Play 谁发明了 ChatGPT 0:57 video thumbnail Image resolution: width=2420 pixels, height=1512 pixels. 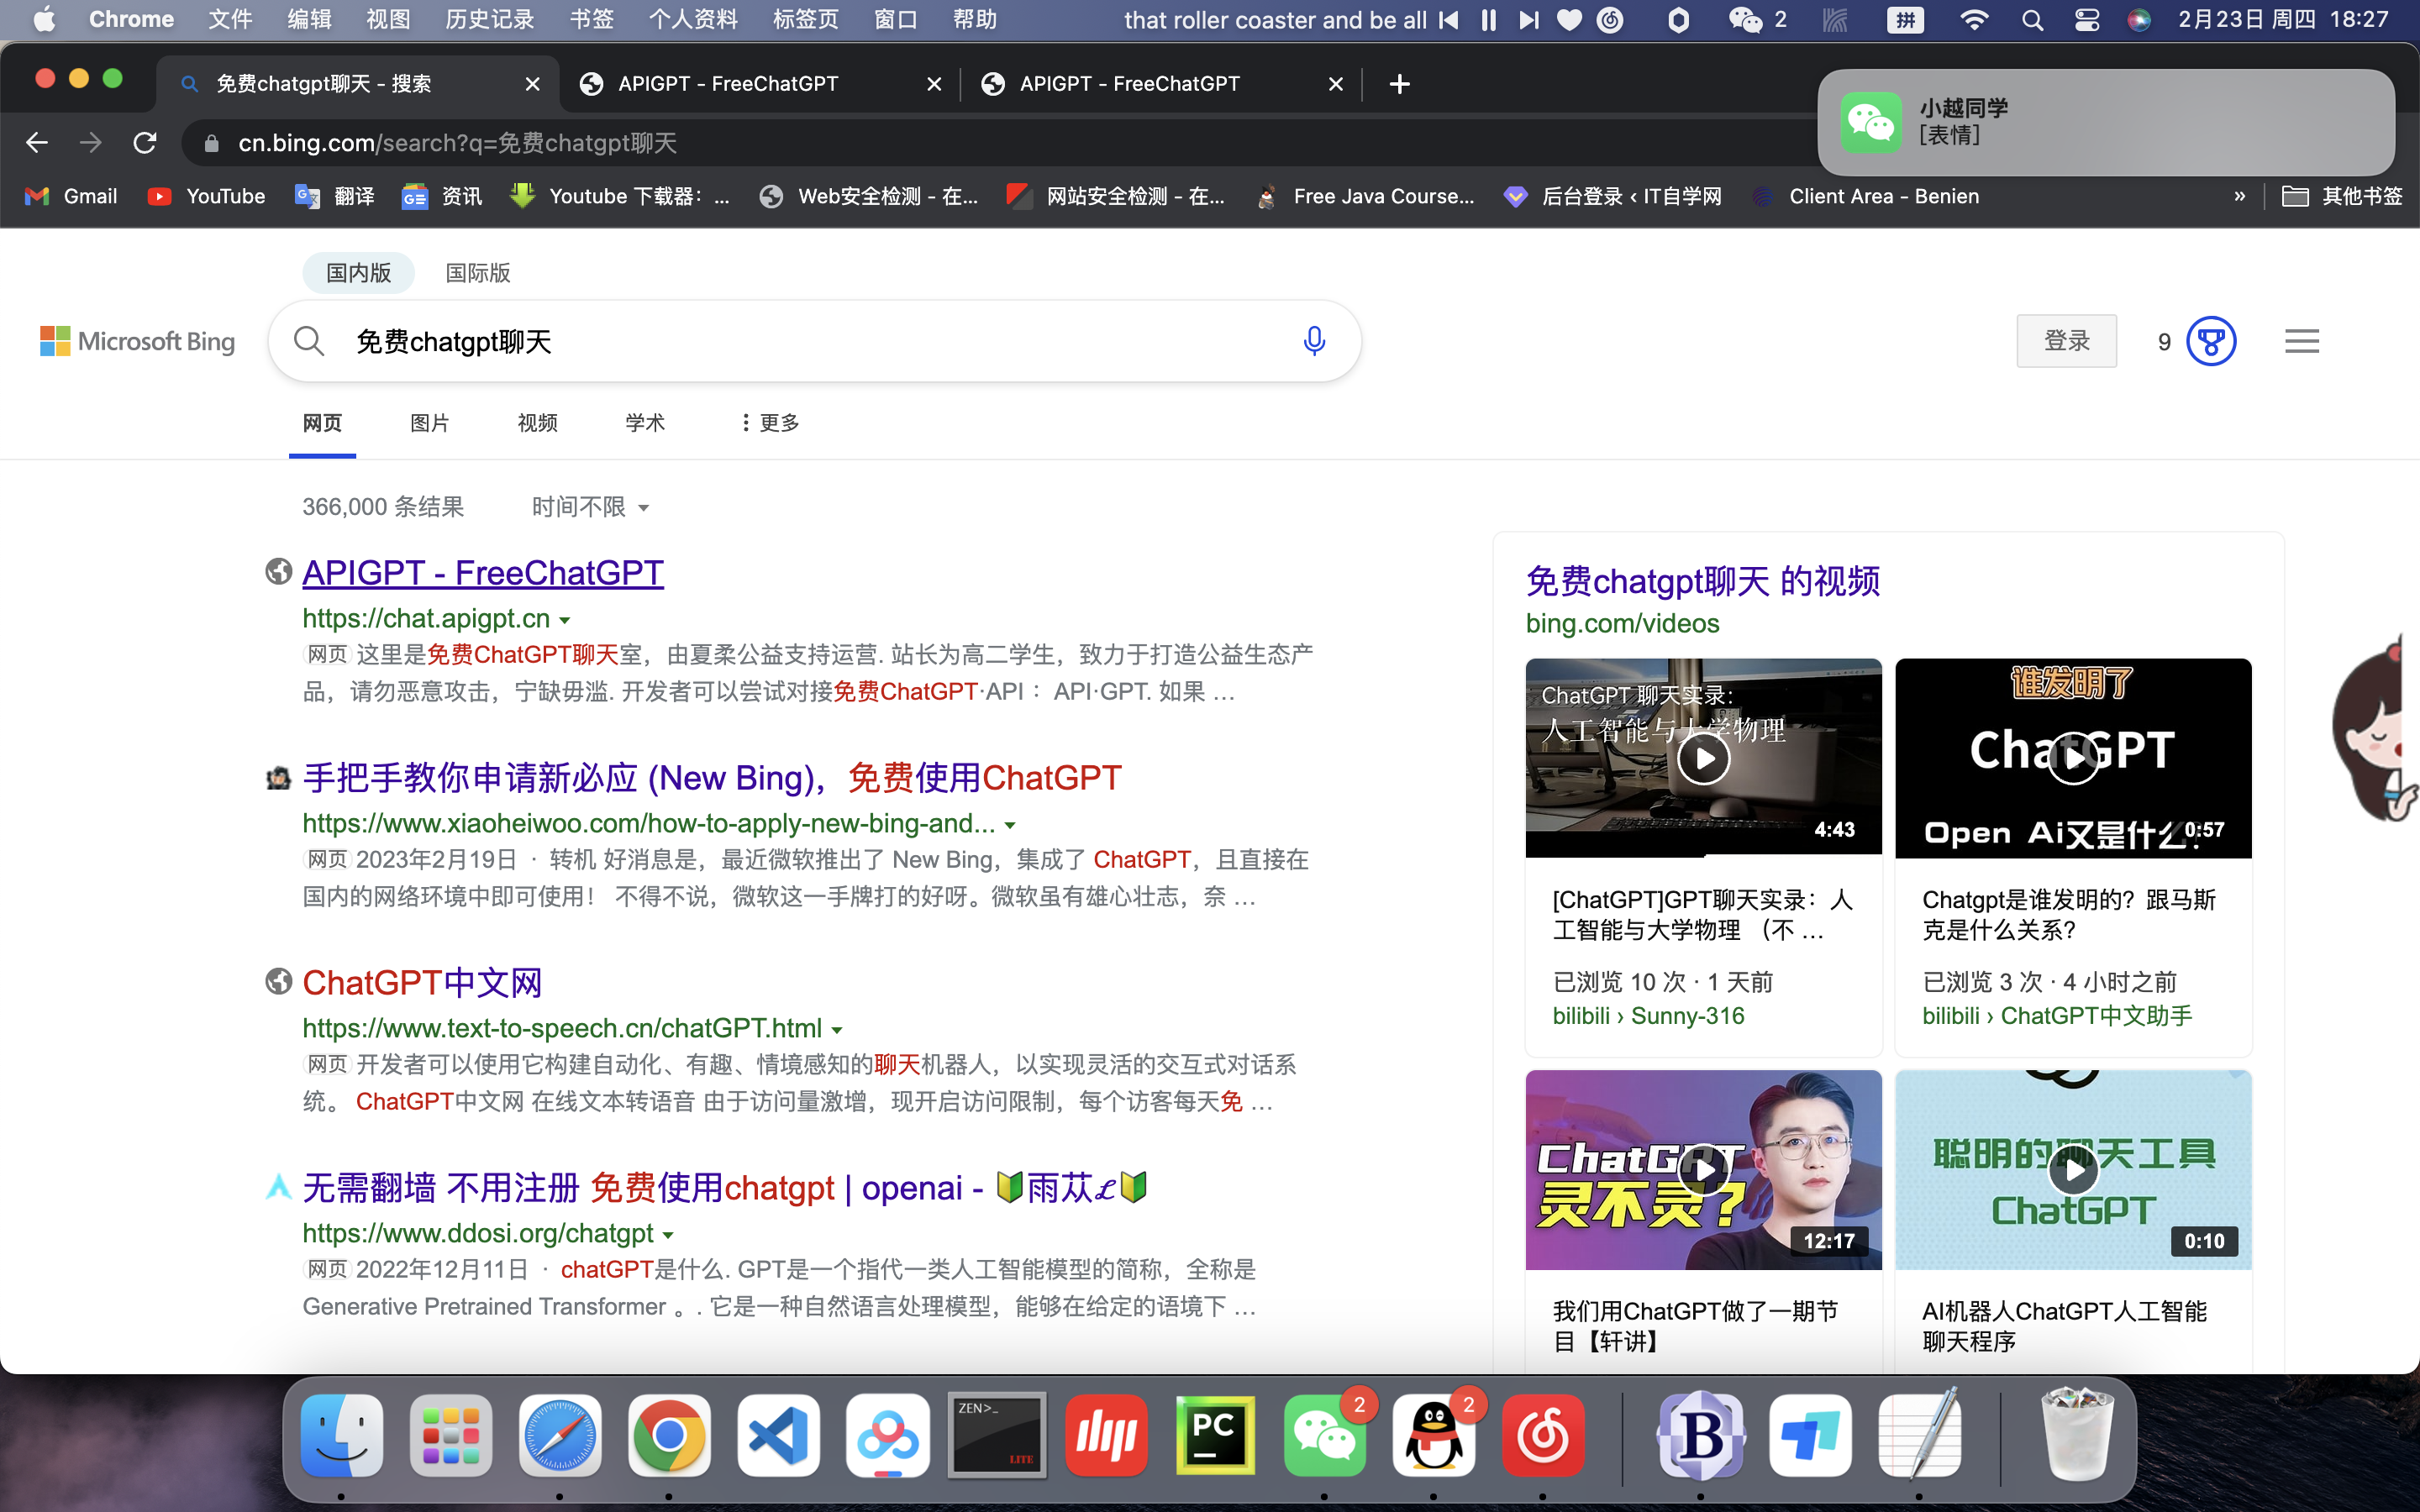(x=2073, y=758)
